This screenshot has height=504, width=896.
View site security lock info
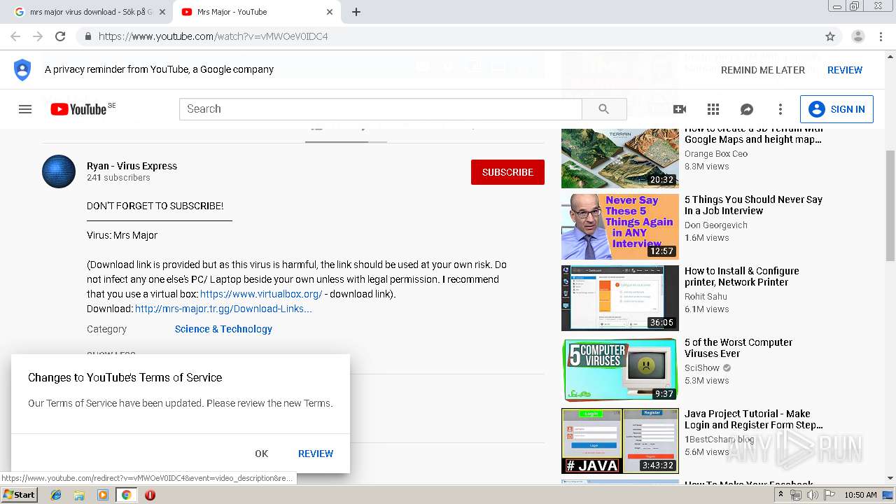tap(88, 36)
